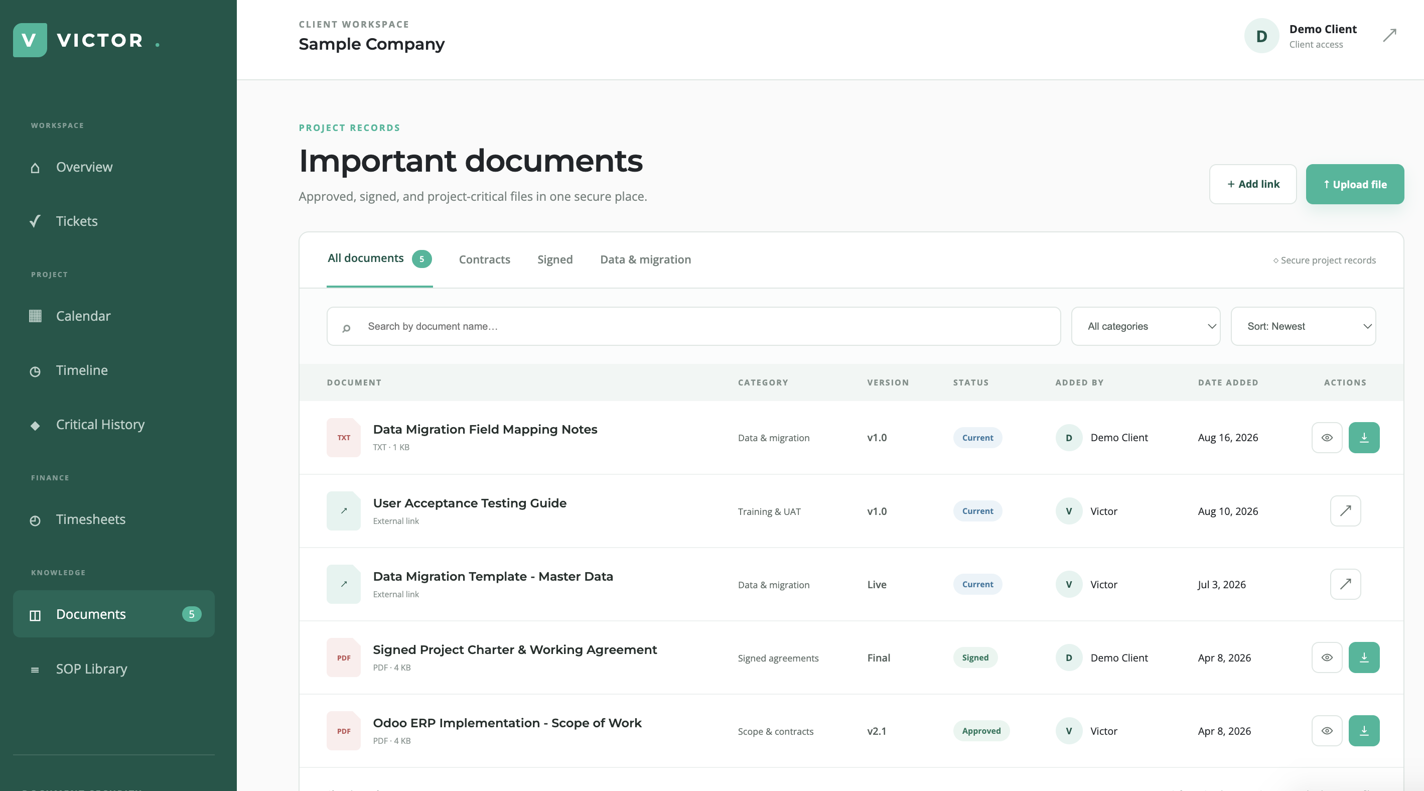Open Timeline in the sidebar
The height and width of the screenshot is (791, 1424).
[113, 370]
